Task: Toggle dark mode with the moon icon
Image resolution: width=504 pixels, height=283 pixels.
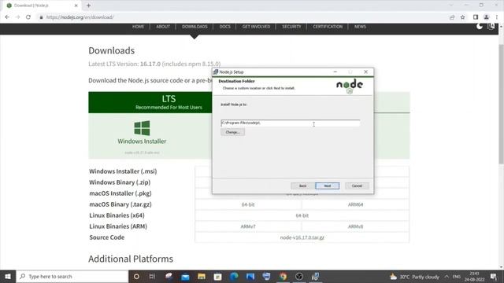Action: coord(480,26)
